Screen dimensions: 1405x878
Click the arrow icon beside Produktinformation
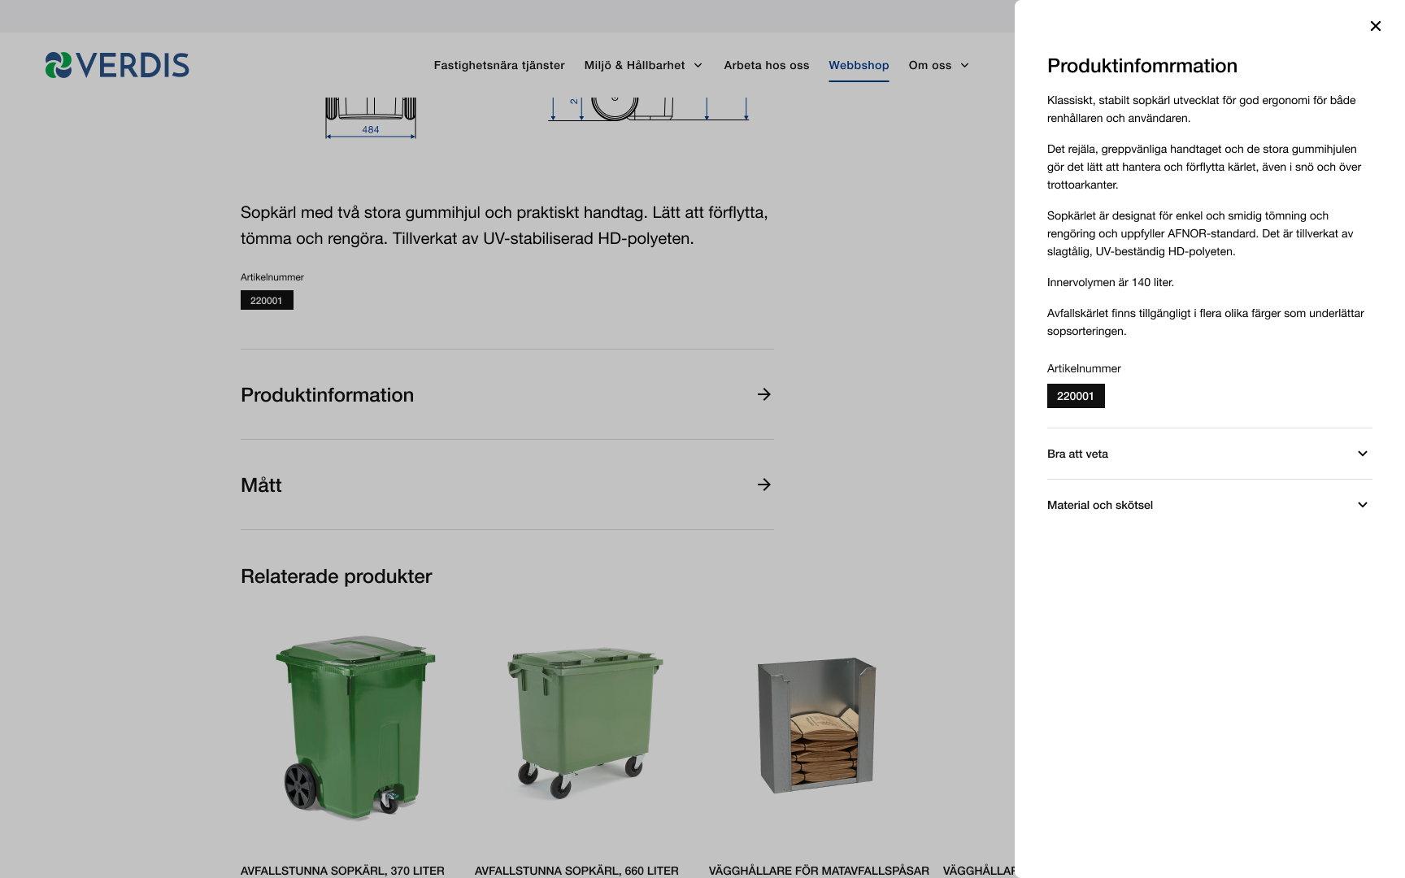click(x=763, y=394)
